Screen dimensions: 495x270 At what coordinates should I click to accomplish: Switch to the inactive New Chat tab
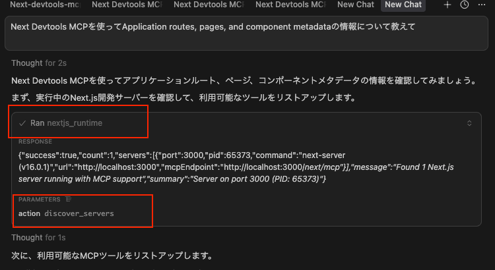coord(356,5)
